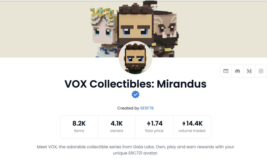The image size is (267, 159).
Task: Open the collection website link icon
Action: [x=226, y=71]
